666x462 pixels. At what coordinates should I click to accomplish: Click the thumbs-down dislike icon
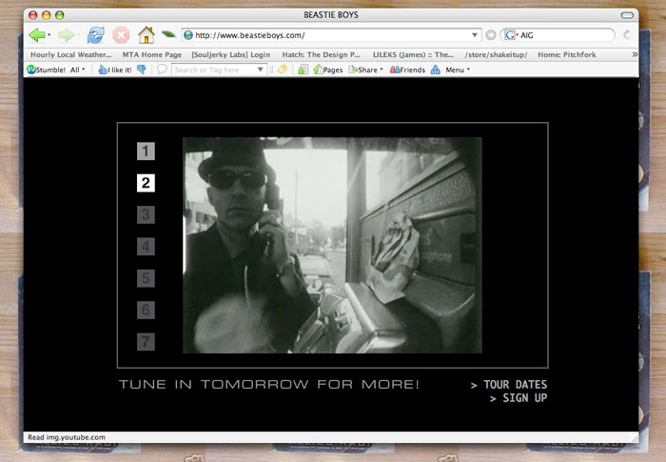tap(142, 70)
